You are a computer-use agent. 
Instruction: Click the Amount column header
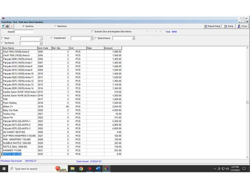click(113, 48)
